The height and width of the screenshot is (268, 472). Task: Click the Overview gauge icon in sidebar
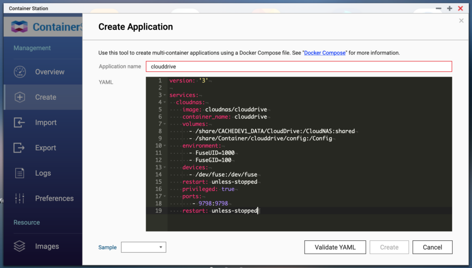tap(19, 72)
